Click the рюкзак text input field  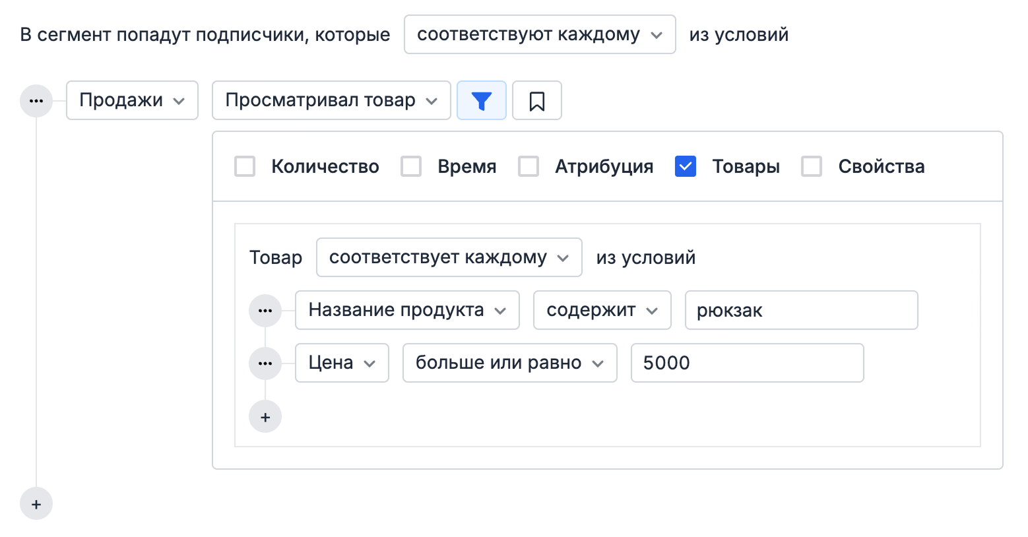801,310
